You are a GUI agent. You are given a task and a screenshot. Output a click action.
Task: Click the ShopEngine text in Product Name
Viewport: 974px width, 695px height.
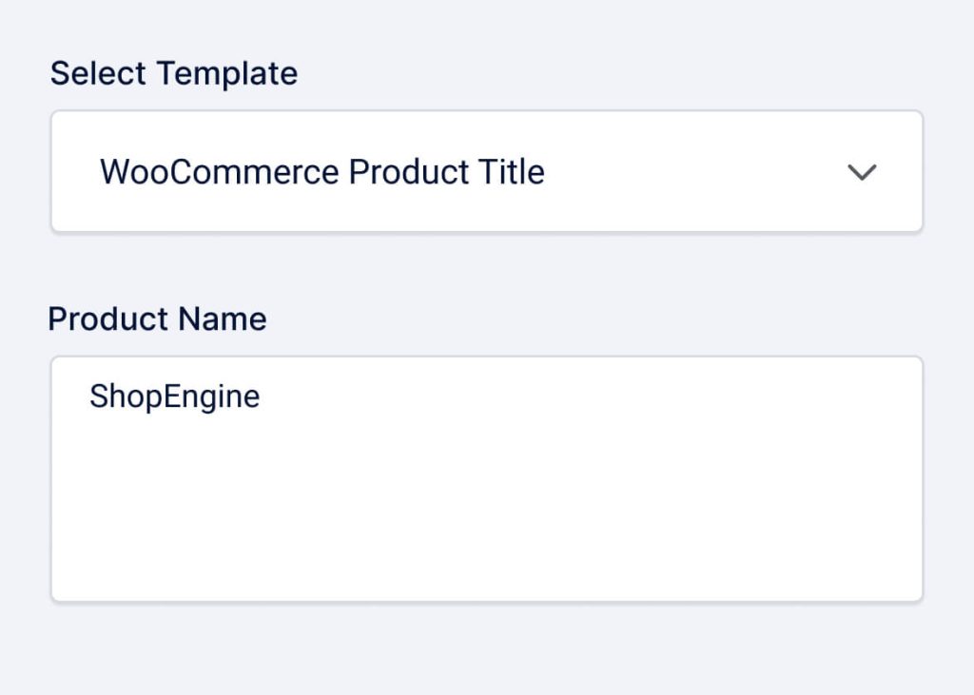pos(174,396)
